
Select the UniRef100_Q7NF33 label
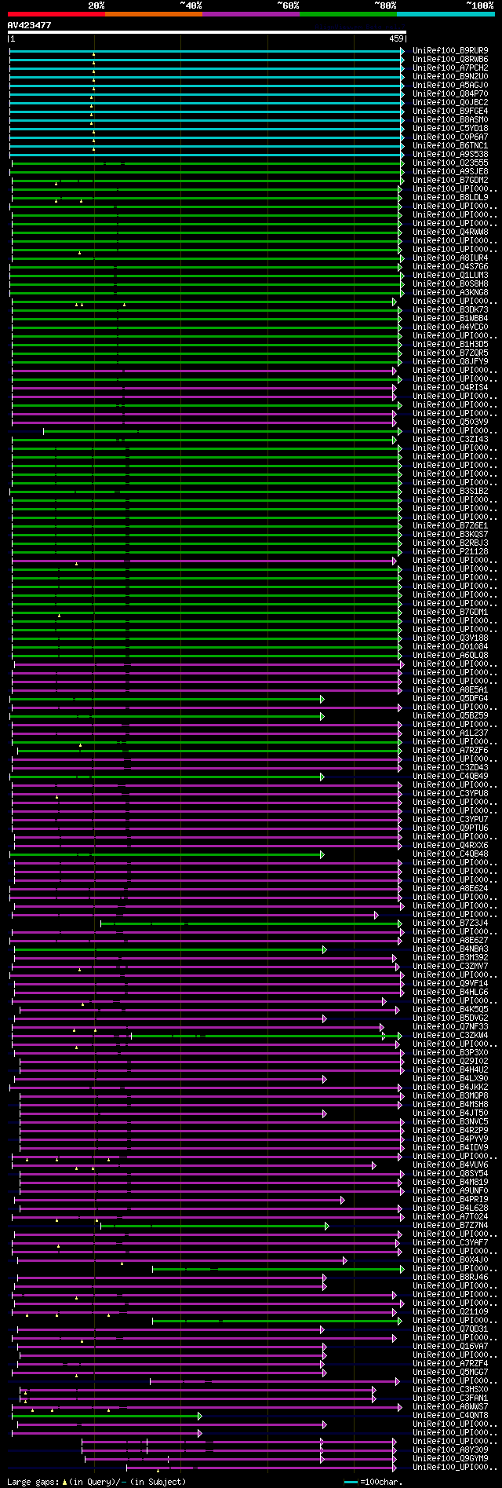pos(450,1027)
